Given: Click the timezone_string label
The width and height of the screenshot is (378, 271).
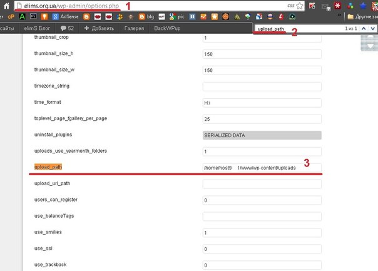Looking at the screenshot, I should (51, 86).
